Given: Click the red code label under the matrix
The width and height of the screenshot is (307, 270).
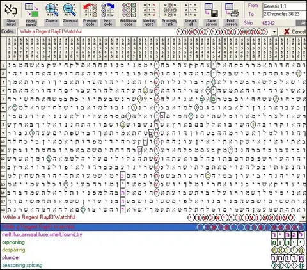Looking at the screenshot, I should pos(39,218).
